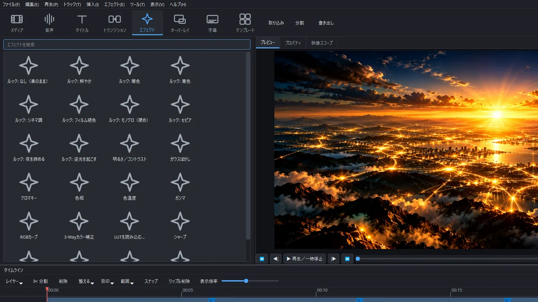Expand the 整える dropdown

(86, 281)
